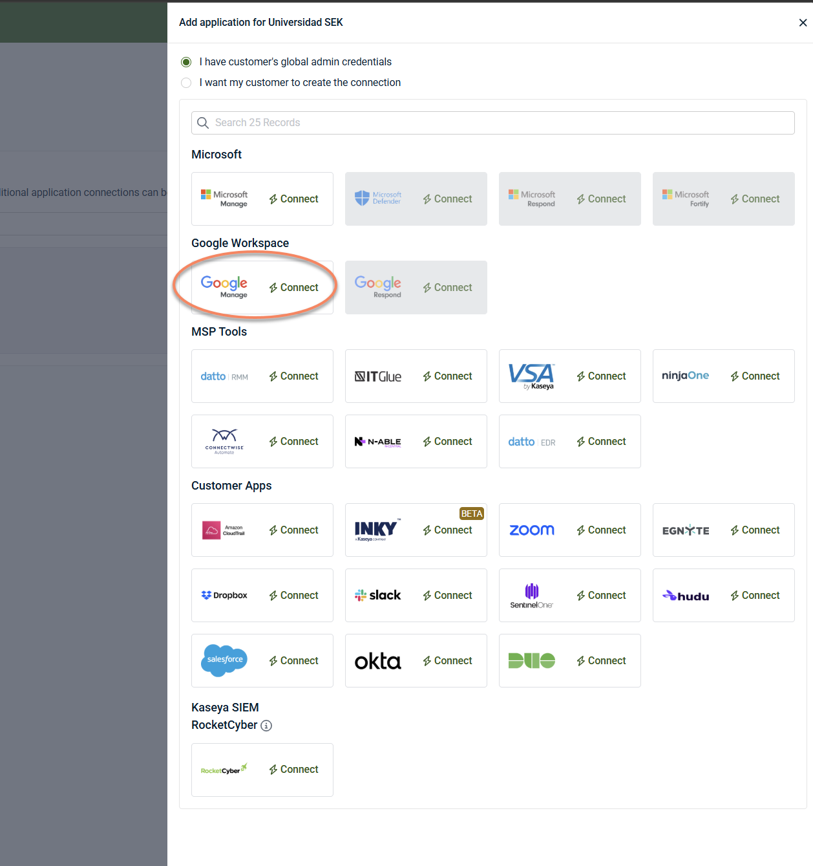
Task: Connect RocketCyber
Action: [x=294, y=769]
